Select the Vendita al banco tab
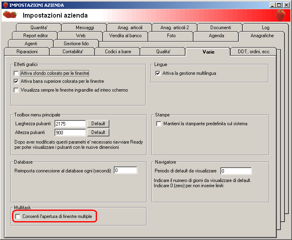The width and height of the screenshot is (292, 240). tap(125, 36)
